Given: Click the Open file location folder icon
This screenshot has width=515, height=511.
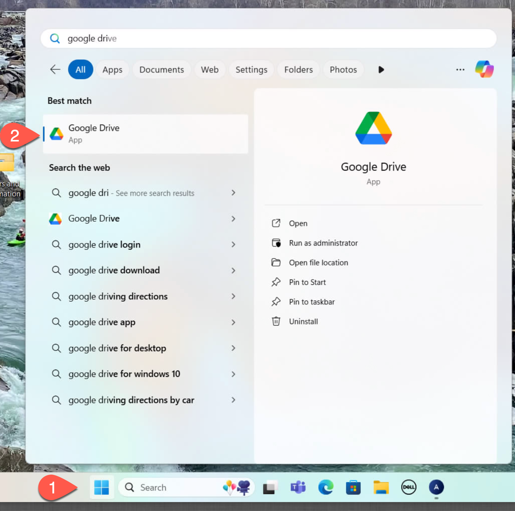Looking at the screenshot, I should point(276,263).
